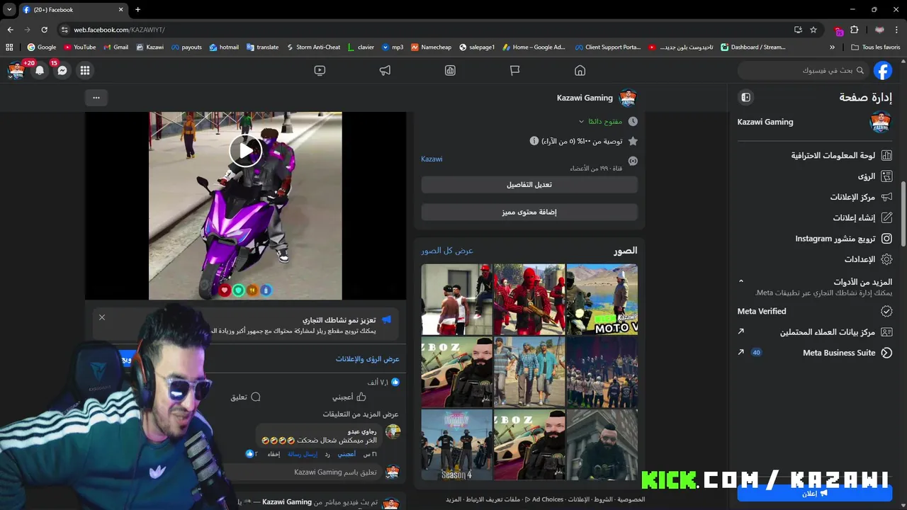This screenshot has height=510, width=907.
Task: Click the info icon beside the recommendation percentage
Action: (534, 141)
